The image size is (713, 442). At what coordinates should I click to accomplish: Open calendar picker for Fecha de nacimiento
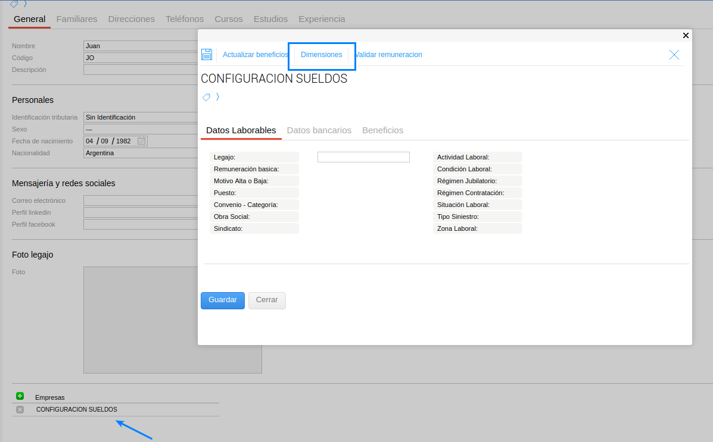(x=141, y=141)
